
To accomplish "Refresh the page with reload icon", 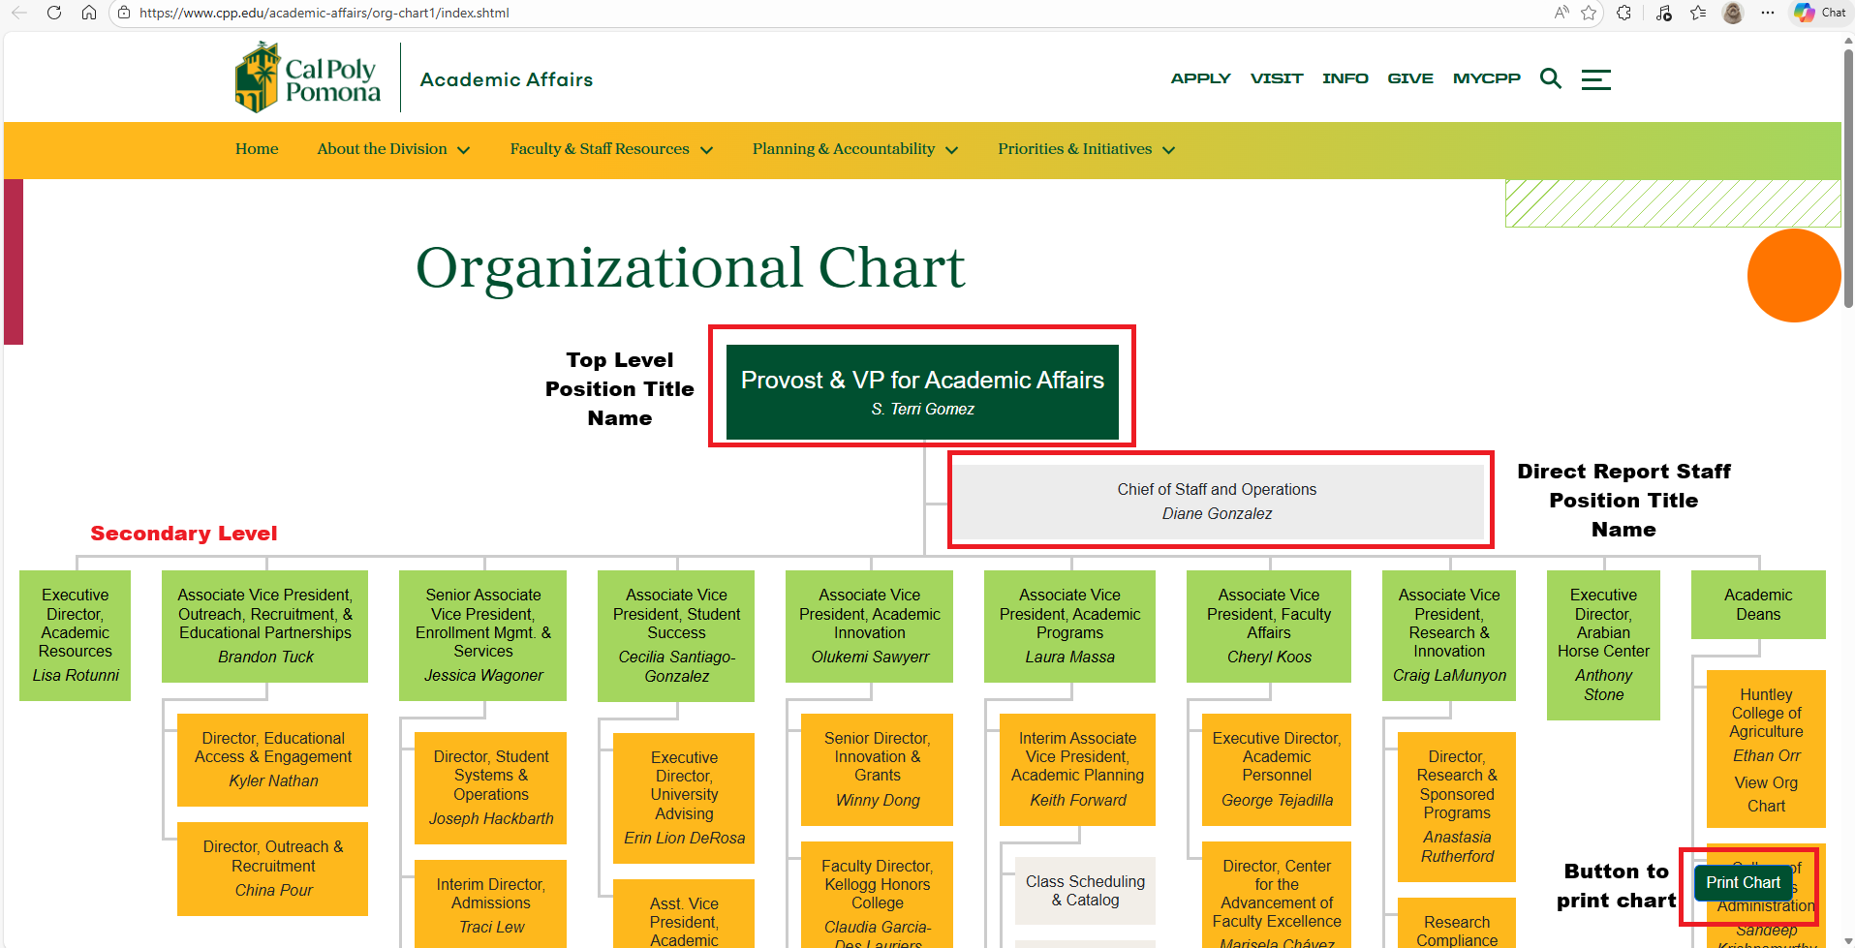I will 54,13.
